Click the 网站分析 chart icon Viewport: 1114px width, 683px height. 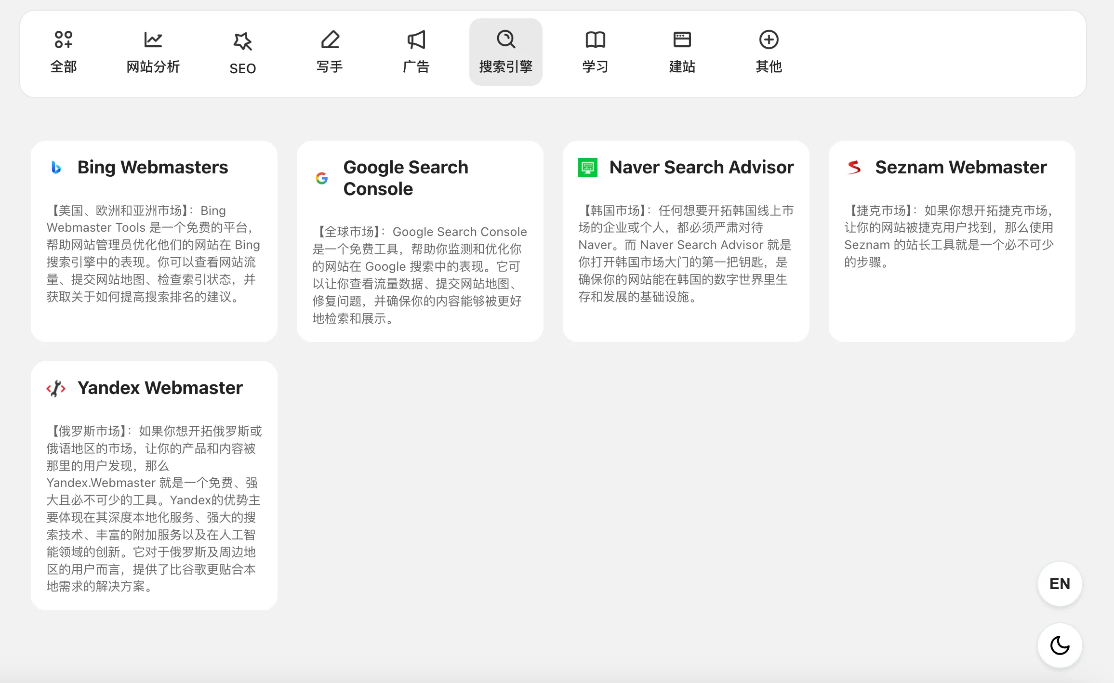tap(153, 39)
